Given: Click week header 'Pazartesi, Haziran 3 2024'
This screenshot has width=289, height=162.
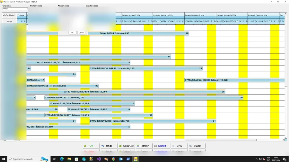Looking at the screenshot, I should pyautogui.click(x=137, y=15).
